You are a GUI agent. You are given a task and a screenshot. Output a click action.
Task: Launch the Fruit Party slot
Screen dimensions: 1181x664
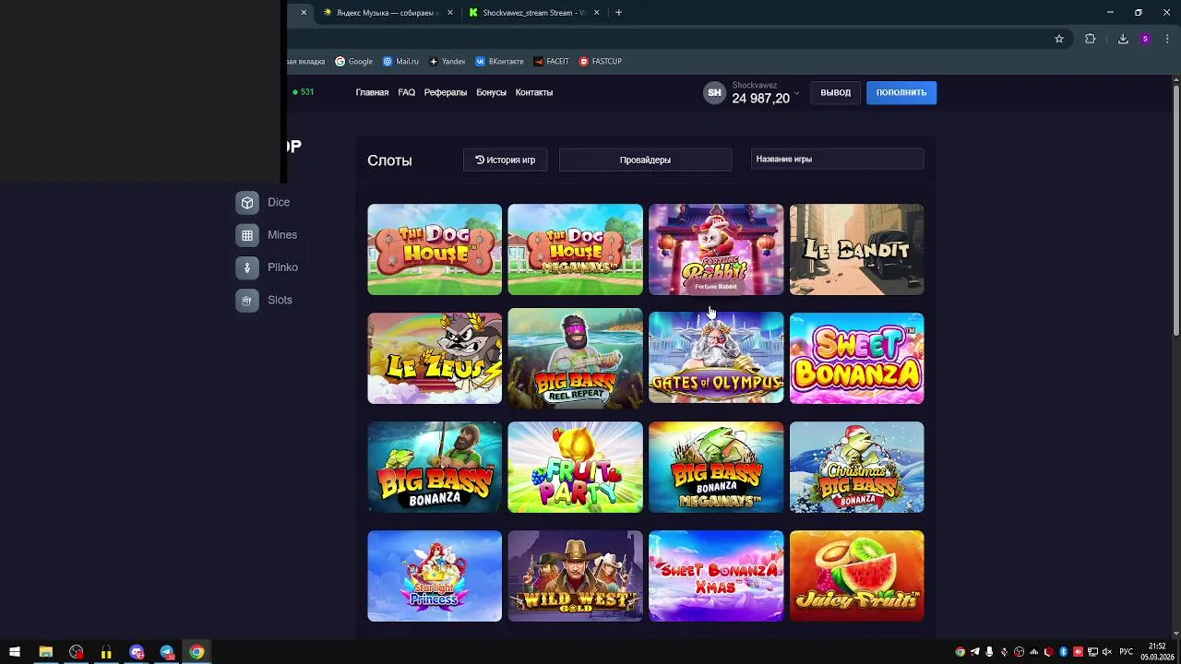575,467
